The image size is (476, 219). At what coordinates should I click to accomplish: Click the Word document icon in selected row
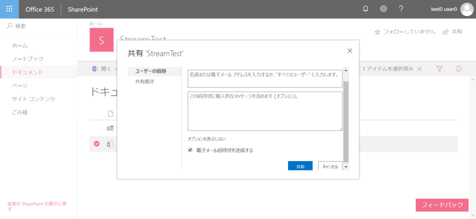pos(110,144)
